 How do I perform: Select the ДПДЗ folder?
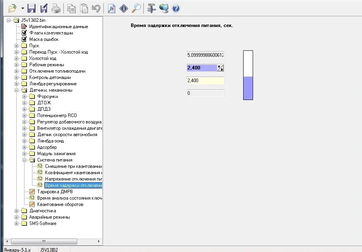tap(44, 109)
